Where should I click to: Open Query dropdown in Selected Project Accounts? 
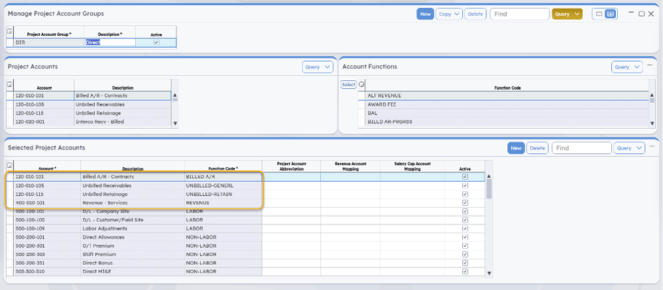click(x=629, y=148)
